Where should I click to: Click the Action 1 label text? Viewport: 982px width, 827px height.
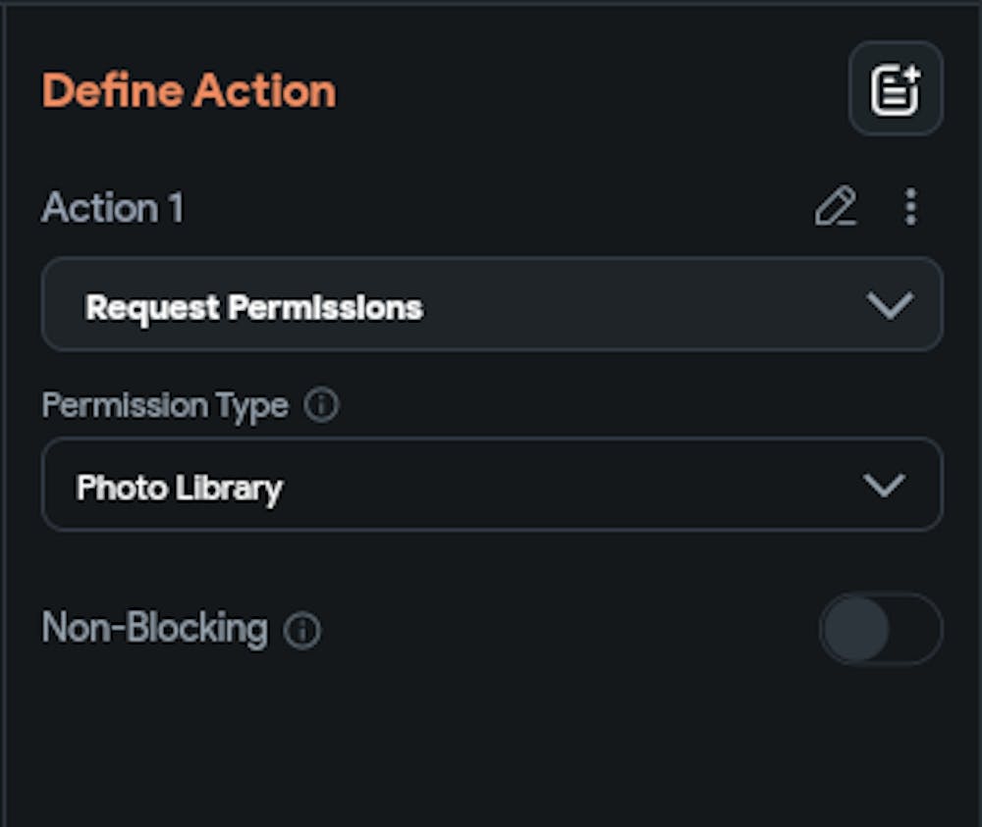tap(111, 208)
